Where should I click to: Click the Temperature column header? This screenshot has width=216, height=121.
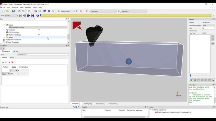[x=23, y=67]
